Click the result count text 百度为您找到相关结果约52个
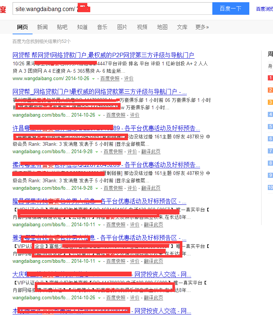 [41, 41]
